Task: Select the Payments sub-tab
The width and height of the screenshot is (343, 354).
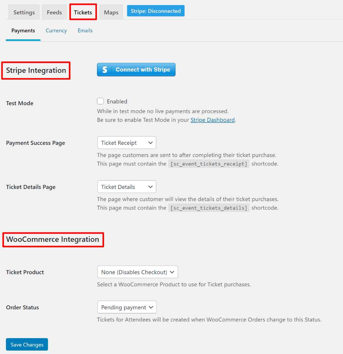Action: coord(23,31)
